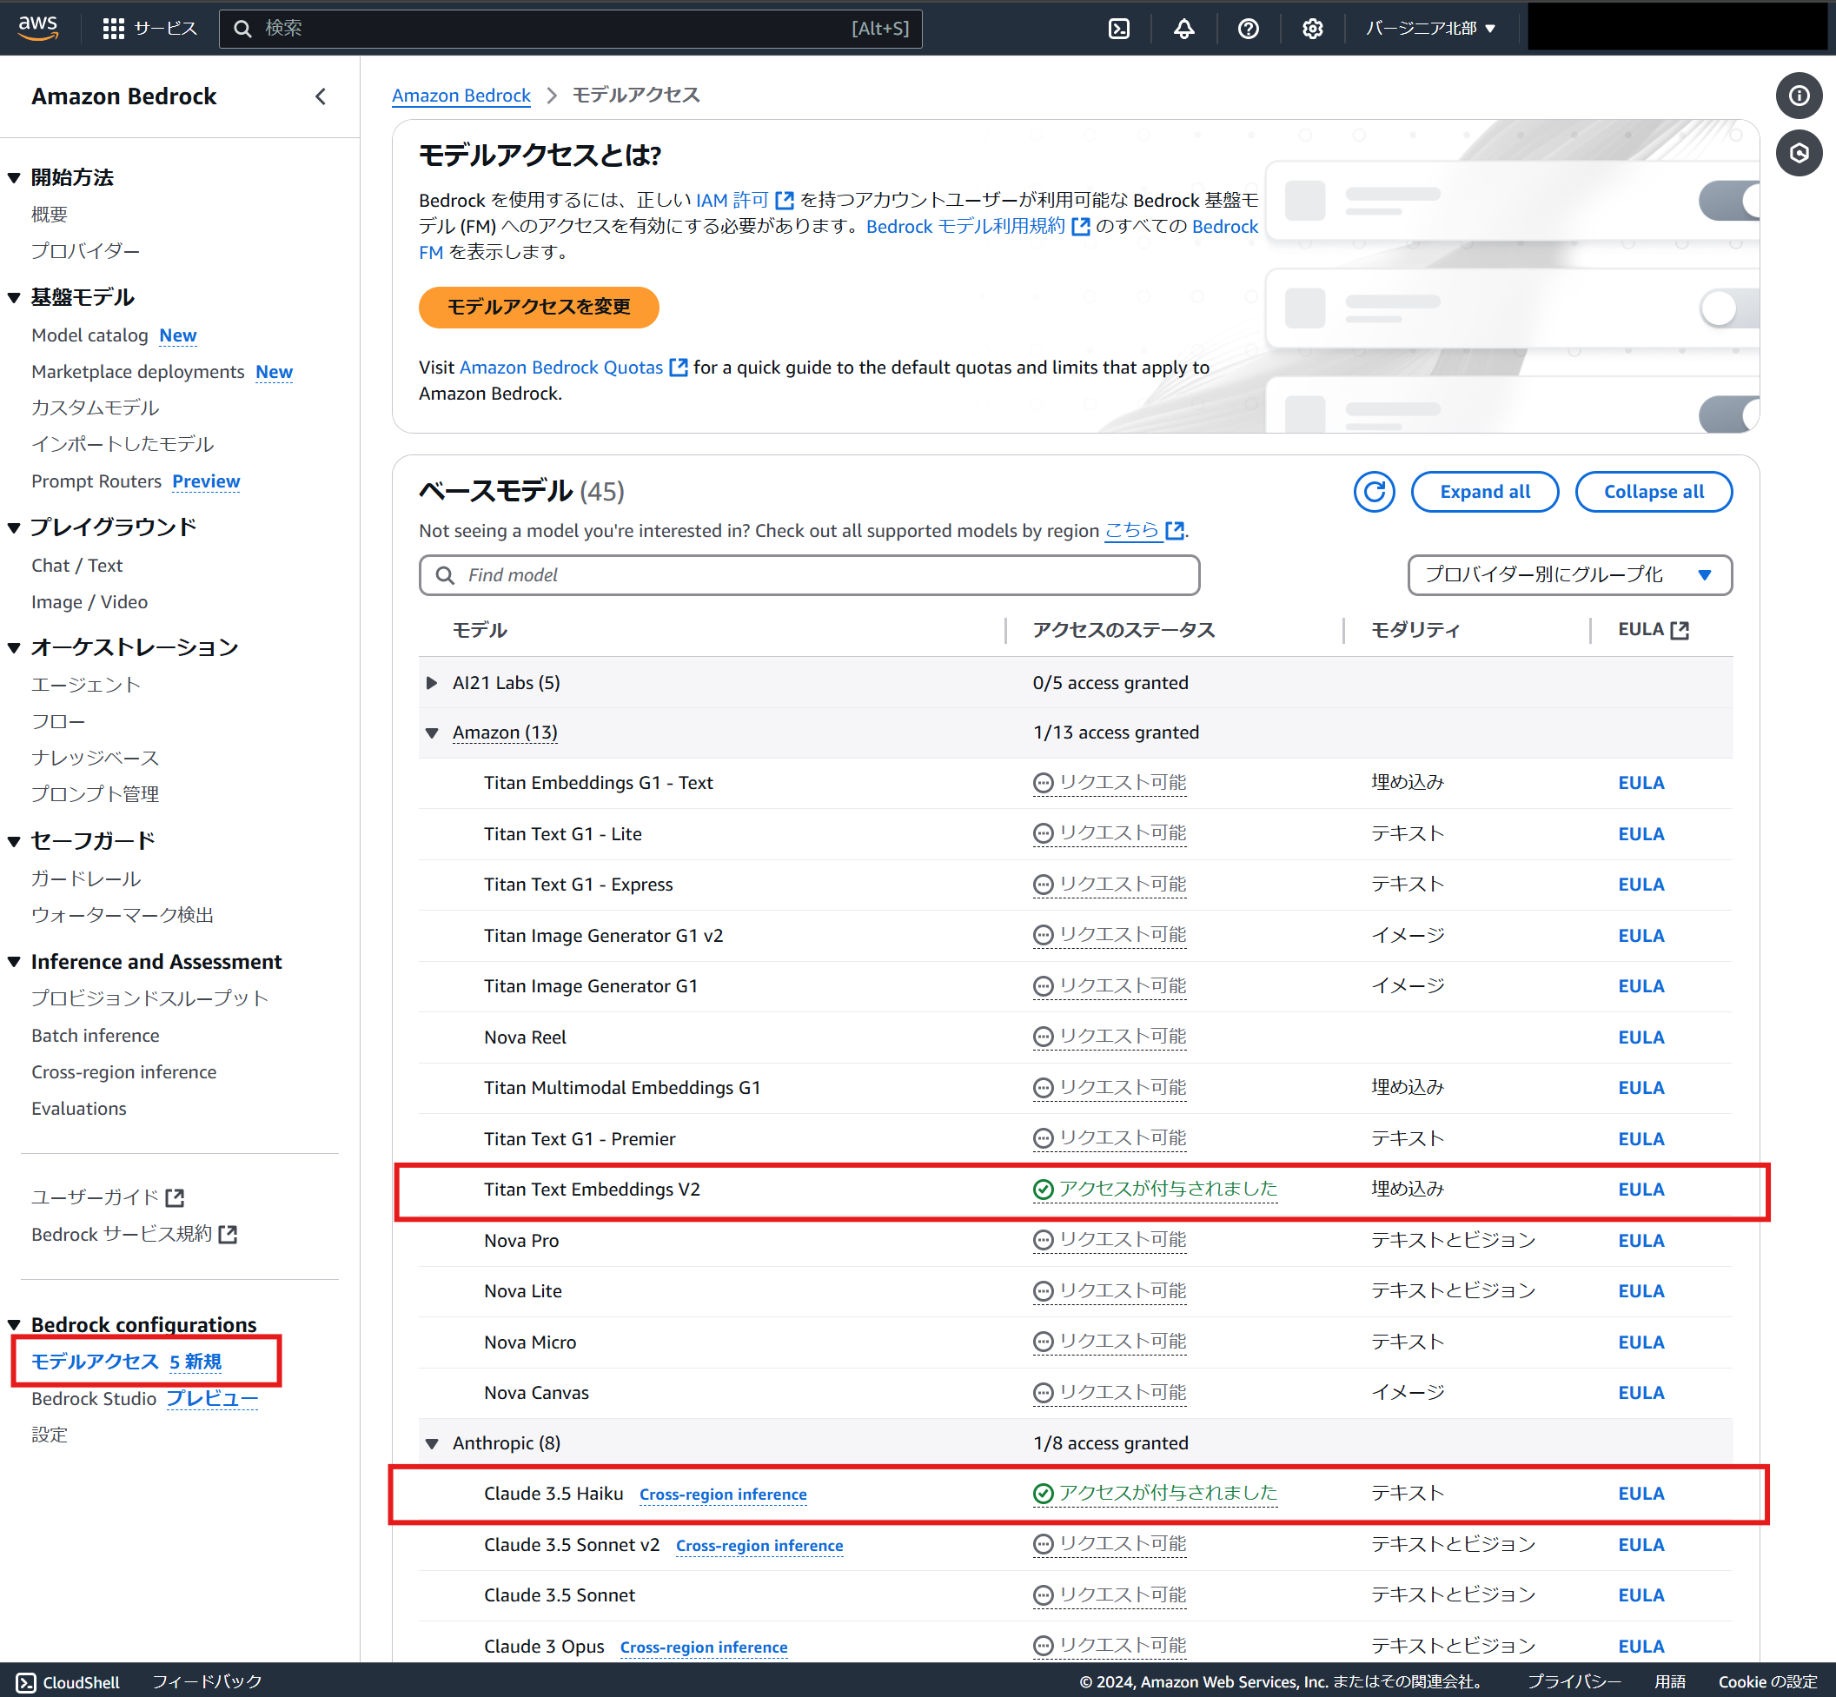
Task: Open the AWS services grid menu
Action: (113, 29)
